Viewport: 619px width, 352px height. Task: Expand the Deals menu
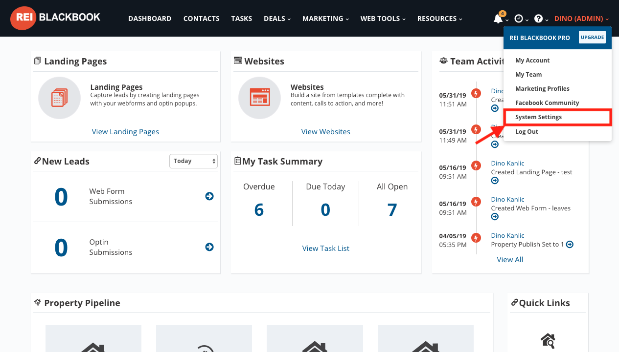(x=277, y=19)
